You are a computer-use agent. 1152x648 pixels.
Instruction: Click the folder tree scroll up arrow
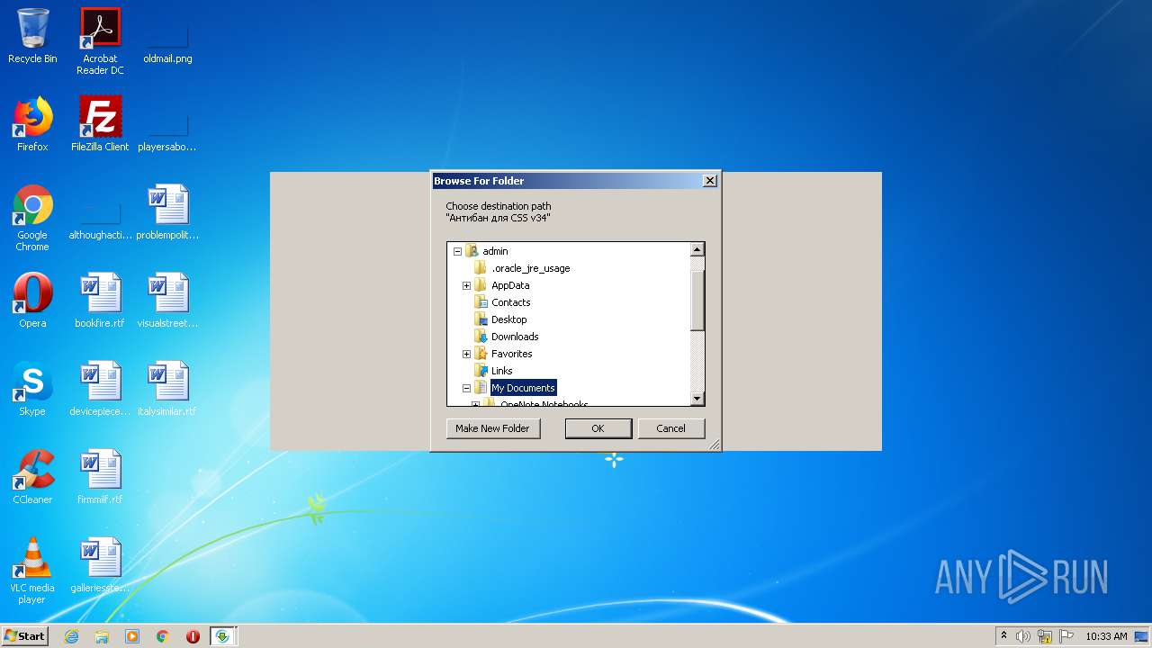697,250
